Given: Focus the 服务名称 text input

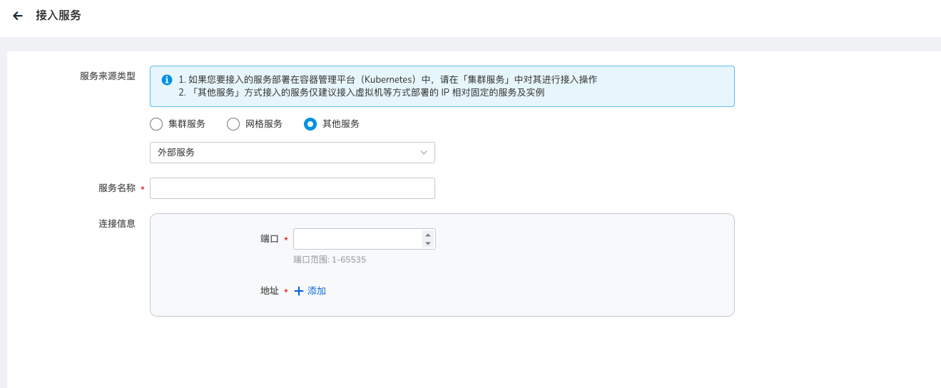Looking at the screenshot, I should point(292,188).
